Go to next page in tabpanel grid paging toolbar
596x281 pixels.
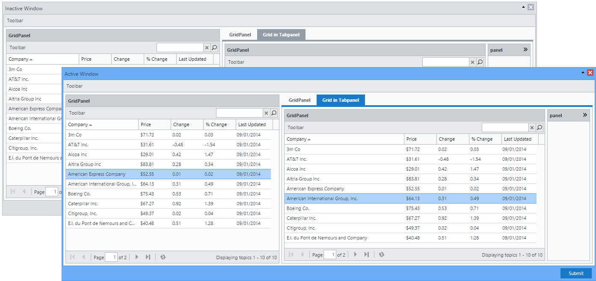click(x=355, y=254)
